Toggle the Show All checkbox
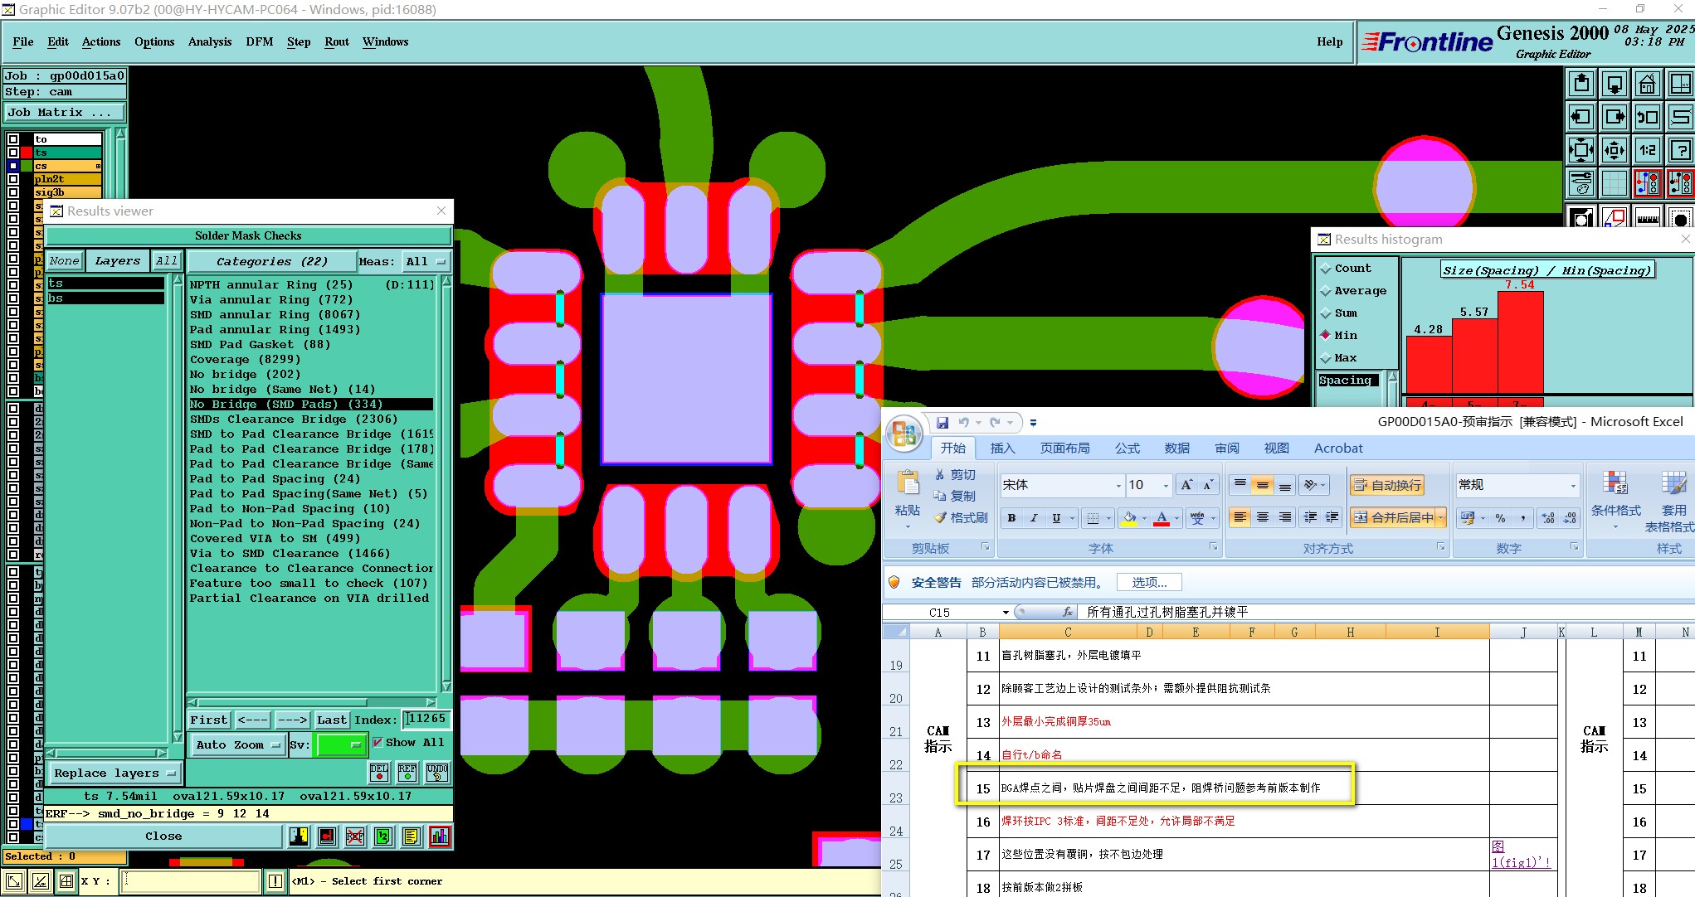The image size is (1695, 897). click(378, 743)
